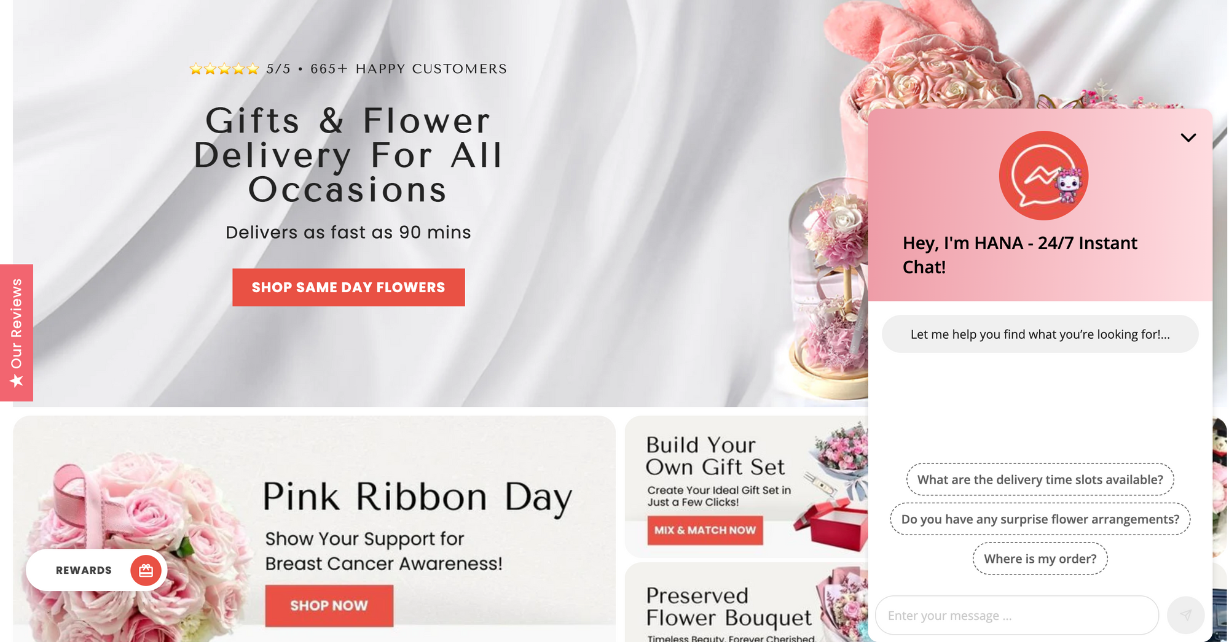
Task: Click the Mix & Match Now button
Action: [x=705, y=530]
